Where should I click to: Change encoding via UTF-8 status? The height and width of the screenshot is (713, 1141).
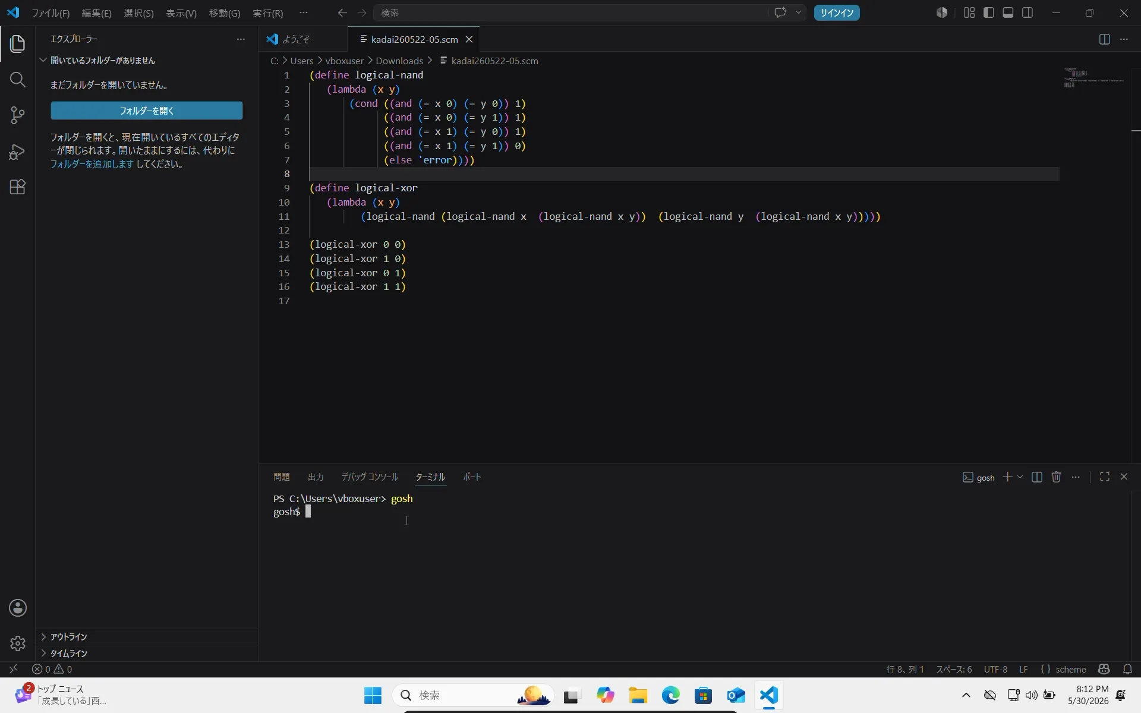tap(995, 669)
